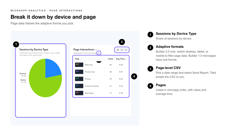Click the Views column header
The width and height of the screenshot is (227, 136).
[110, 59]
